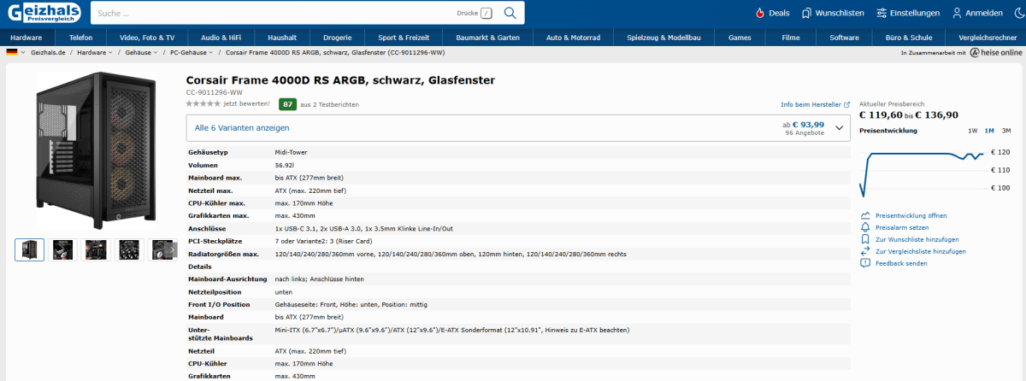
Task: Click Feedback senden link
Action: click(901, 263)
